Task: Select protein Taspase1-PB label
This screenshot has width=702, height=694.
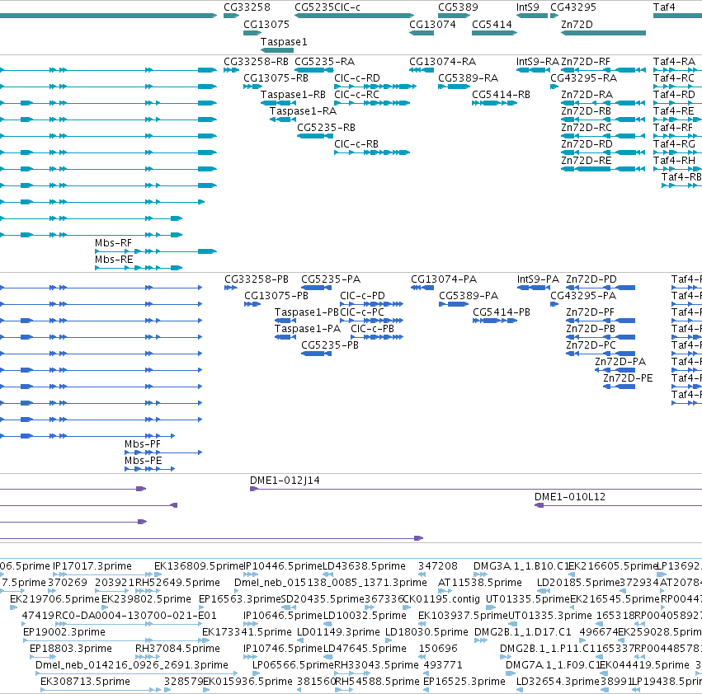Action: point(306,312)
